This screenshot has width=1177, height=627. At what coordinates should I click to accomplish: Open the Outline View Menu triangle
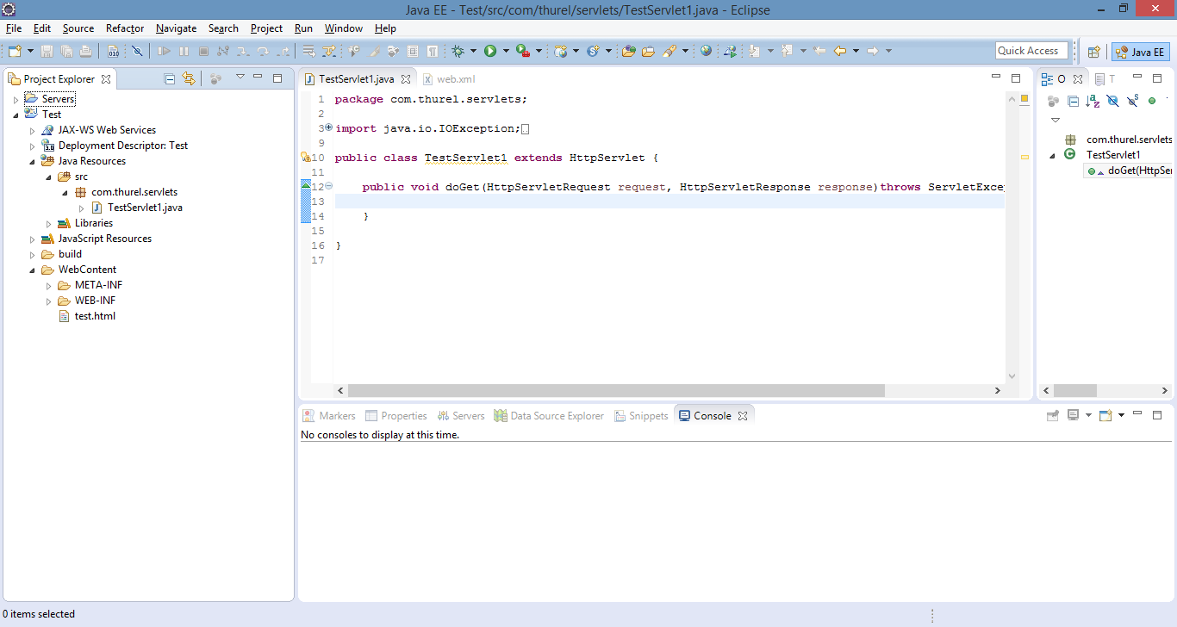click(x=1056, y=120)
